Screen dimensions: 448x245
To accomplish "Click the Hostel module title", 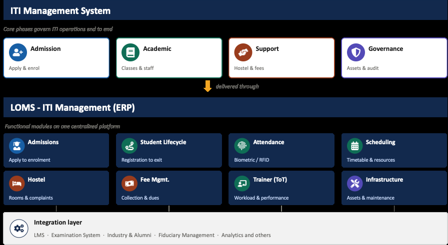I will pyautogui.click(x=36, y=180).
